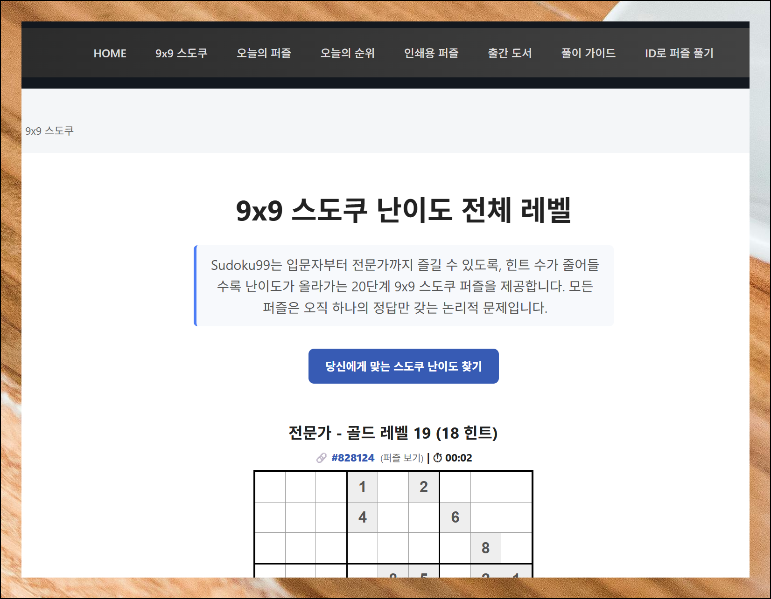Image resolution: width=771 pixels, height=599 pixels.
Task: Click the heading 전문가 - 골드 레벨 19 (18 힌트)
Action: (x=393, y=433)
